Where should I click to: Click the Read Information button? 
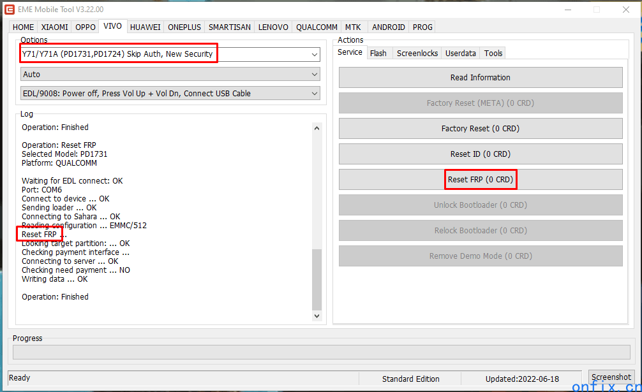click(481, 78)
